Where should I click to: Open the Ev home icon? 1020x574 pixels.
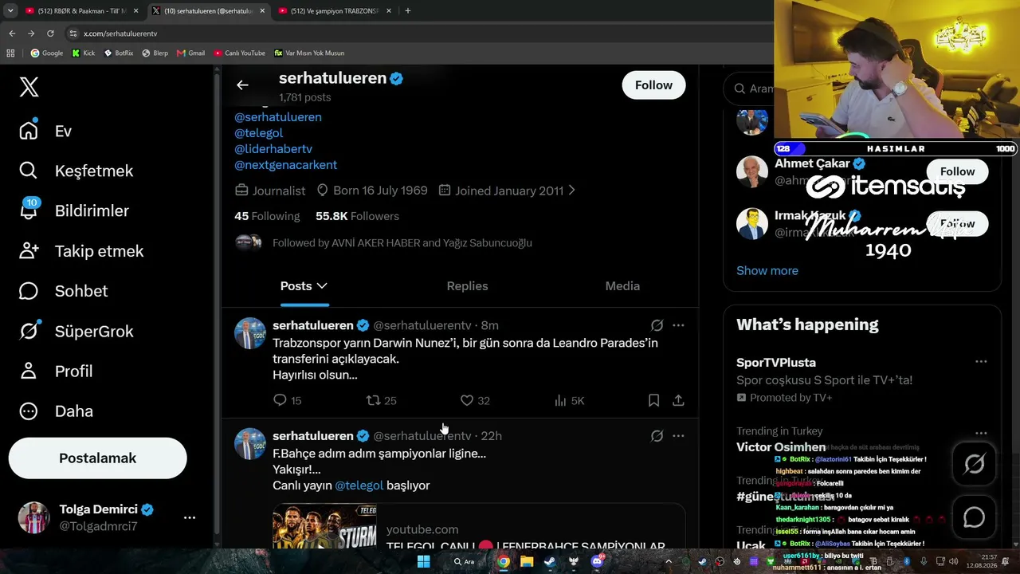click(29, 130)
